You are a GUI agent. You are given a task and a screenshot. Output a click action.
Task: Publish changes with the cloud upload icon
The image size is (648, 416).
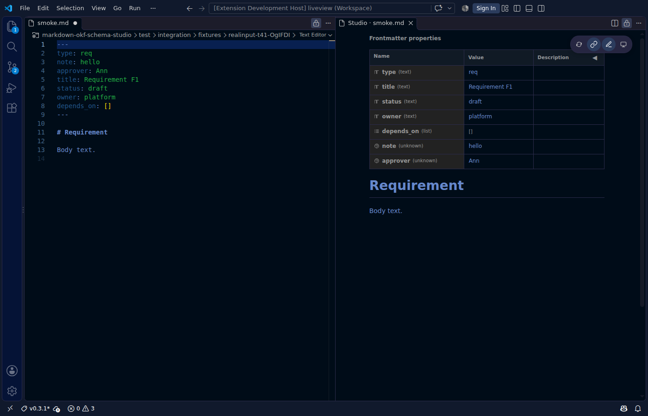56,409
